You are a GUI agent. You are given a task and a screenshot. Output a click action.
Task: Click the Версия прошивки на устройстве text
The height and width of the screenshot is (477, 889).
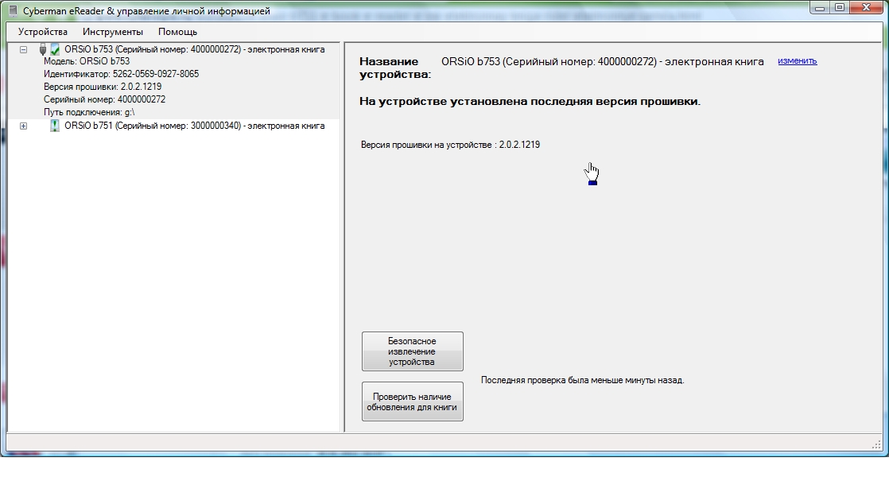pyautogui.click(x=450, y=145)
